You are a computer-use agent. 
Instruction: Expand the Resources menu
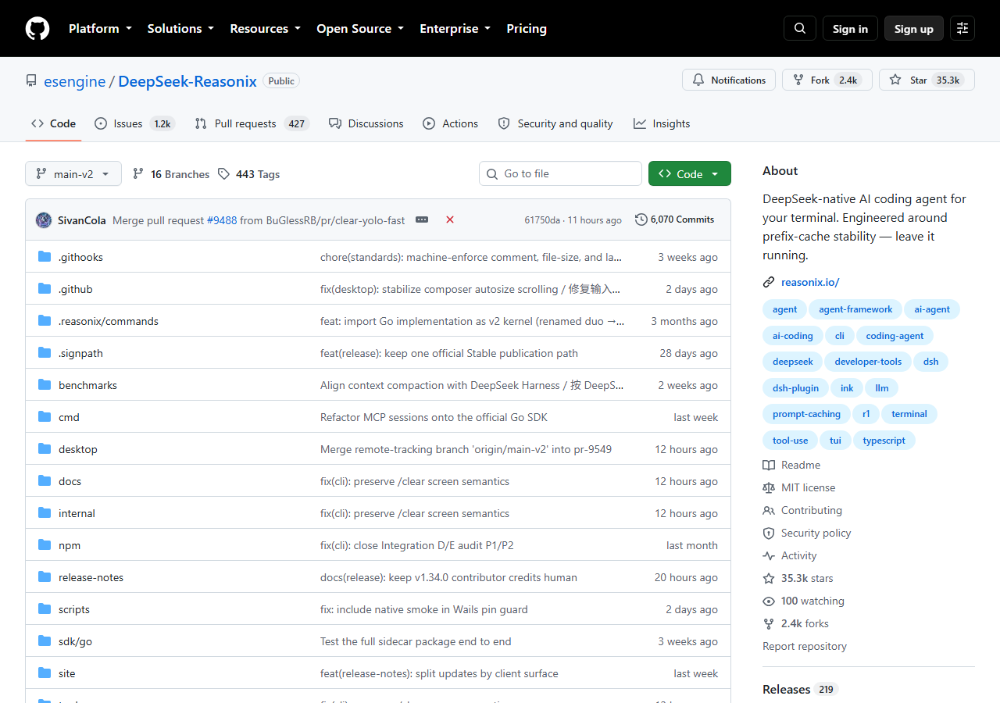(265, 29)
